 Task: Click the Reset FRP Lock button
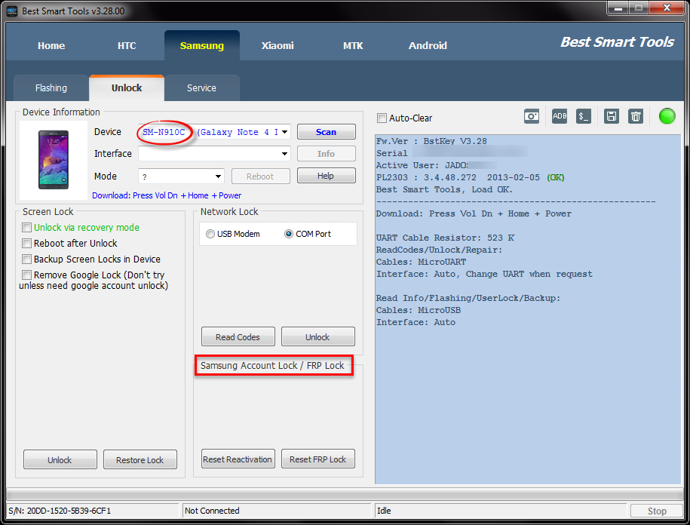(x=317, y=459)
